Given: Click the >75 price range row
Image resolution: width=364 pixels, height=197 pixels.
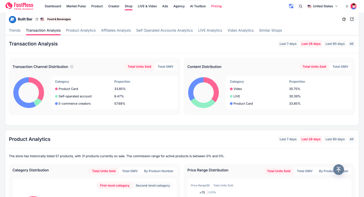Looking at the screenshot, I should [208, 192].
